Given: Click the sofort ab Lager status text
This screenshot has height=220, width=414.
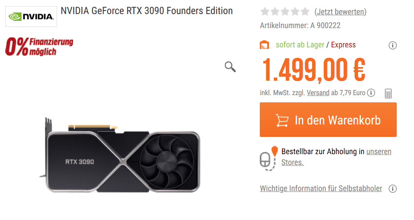Looking at the screenshot, I should (300, 45).
